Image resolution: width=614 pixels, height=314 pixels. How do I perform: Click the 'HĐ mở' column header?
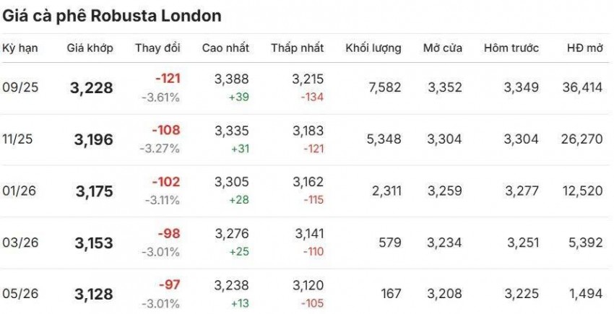(x=584, y=48)
